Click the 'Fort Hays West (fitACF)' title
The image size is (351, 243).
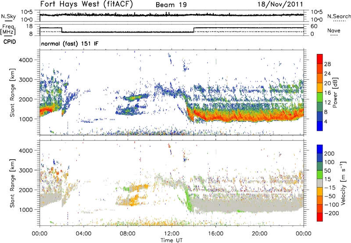click(86, 4)
